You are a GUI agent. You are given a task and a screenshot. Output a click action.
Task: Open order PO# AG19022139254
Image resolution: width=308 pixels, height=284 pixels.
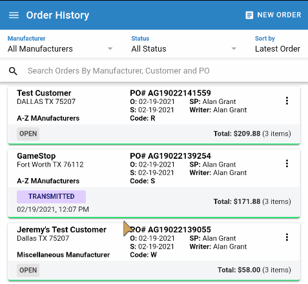coord(170,156)
